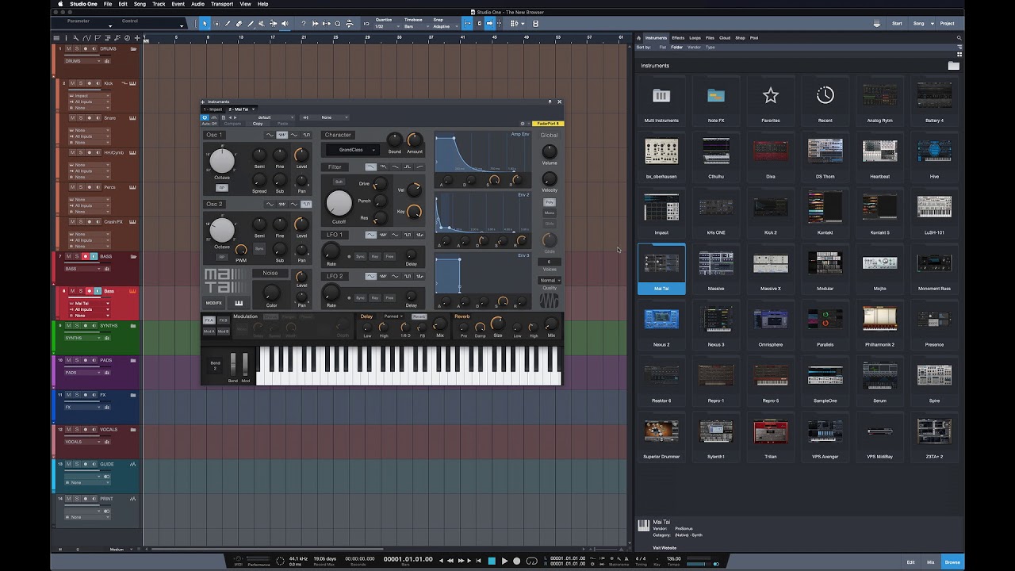Open the Timebase Bars dropdown

pyautogui.click(x=417, y=26)
